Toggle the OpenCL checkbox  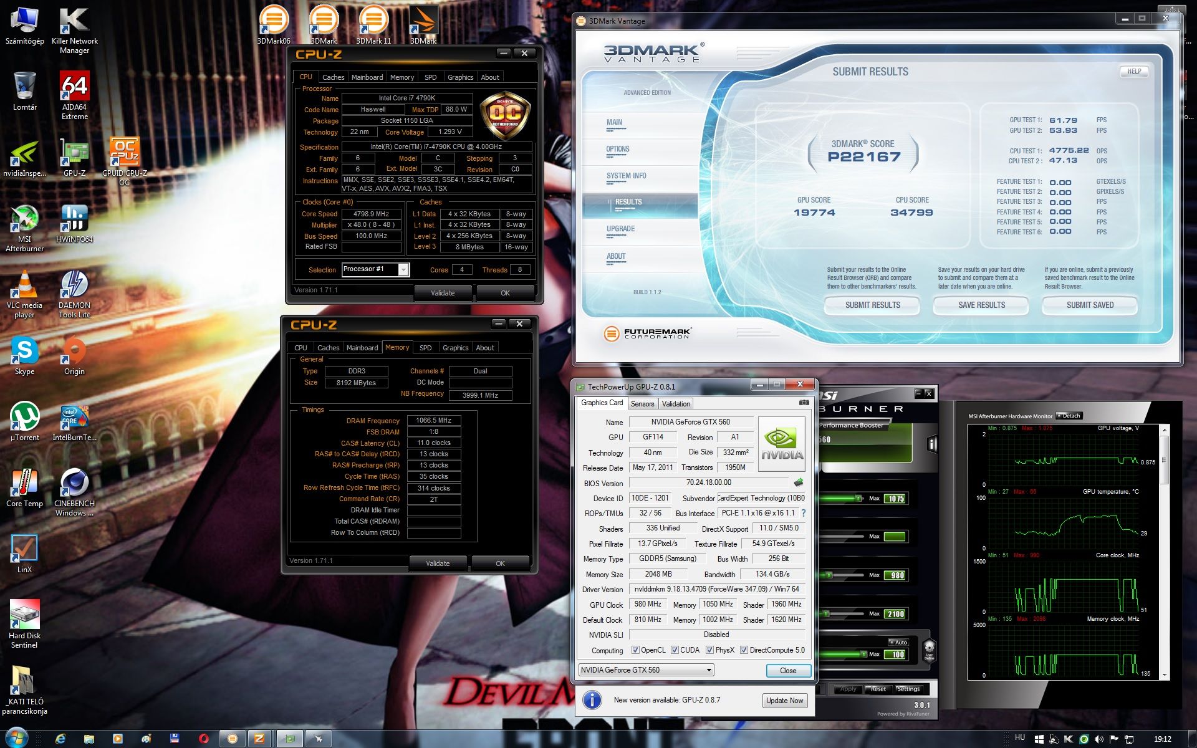tap(635, 650)
